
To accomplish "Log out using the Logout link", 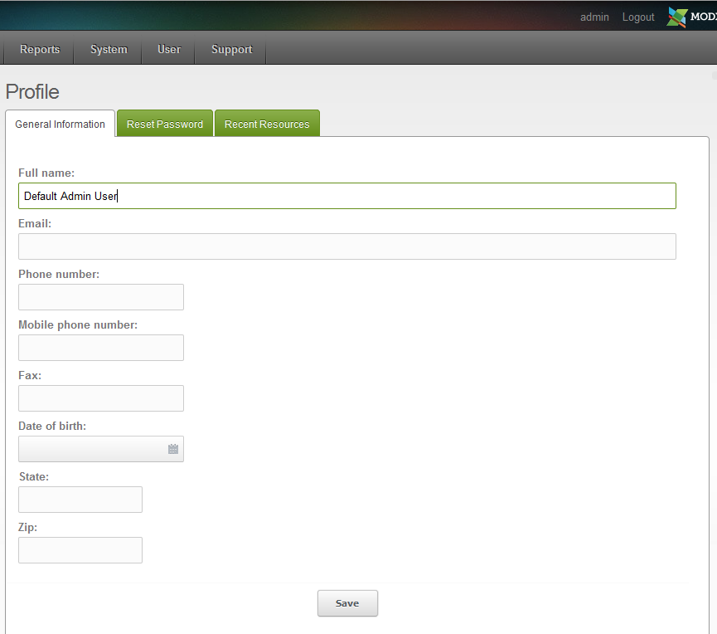I will (638, 17).
